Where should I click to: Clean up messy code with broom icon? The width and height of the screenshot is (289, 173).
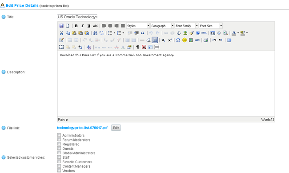click(192, 33)
